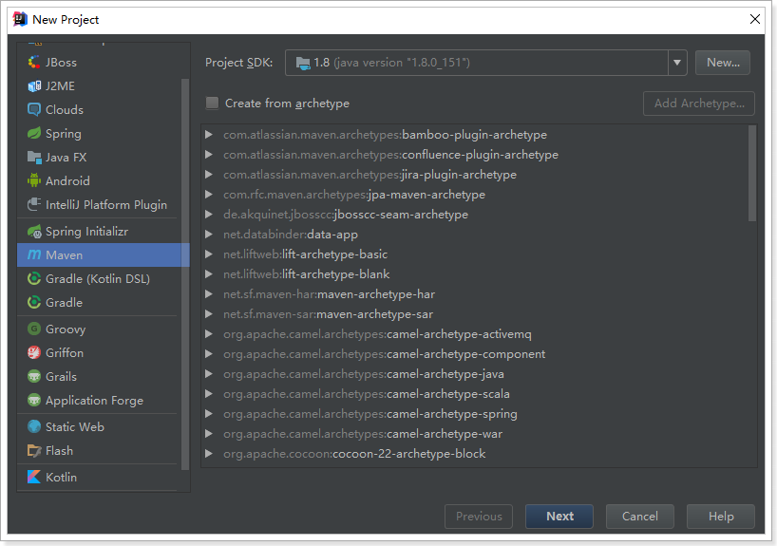Select Gradle (Kotlin DSL) project type

(x=97, y=279)
